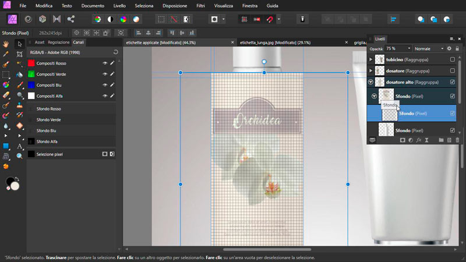Toggle visibility eye of Compositi Blu

[105, 85]
